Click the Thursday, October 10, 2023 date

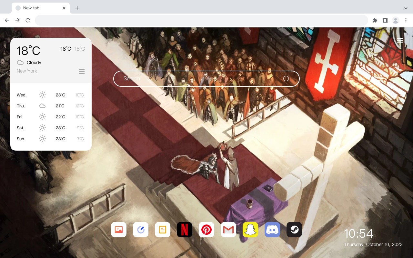[373, 244]
